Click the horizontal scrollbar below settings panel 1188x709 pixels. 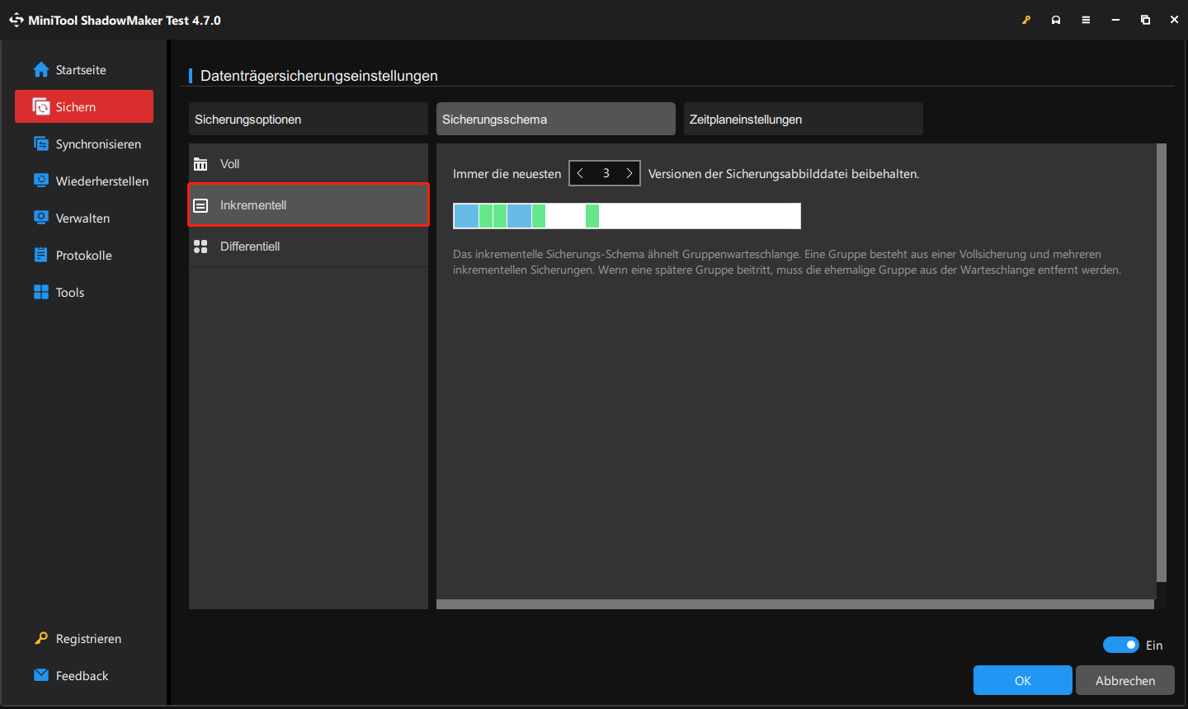click(x=794, y=604)
